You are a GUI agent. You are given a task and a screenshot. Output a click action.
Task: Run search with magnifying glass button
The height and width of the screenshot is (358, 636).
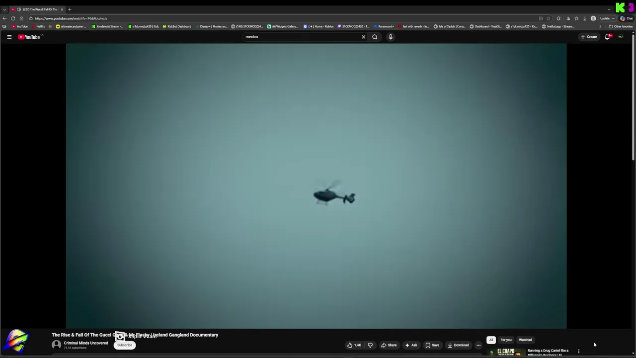pos(375,37)
